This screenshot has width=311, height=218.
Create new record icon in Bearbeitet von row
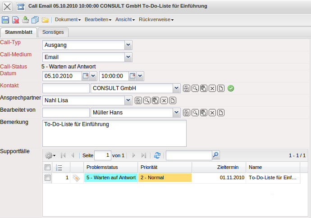click(221, 113)
